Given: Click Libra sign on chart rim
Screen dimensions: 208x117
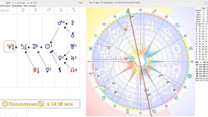Looking at the screenshot, I should click(191, 48).
